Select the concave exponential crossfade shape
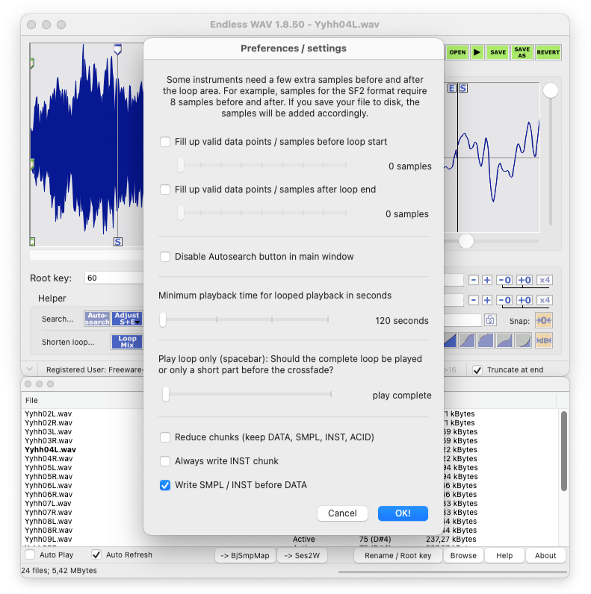This screenshot has width=591, height=594. 523,340
